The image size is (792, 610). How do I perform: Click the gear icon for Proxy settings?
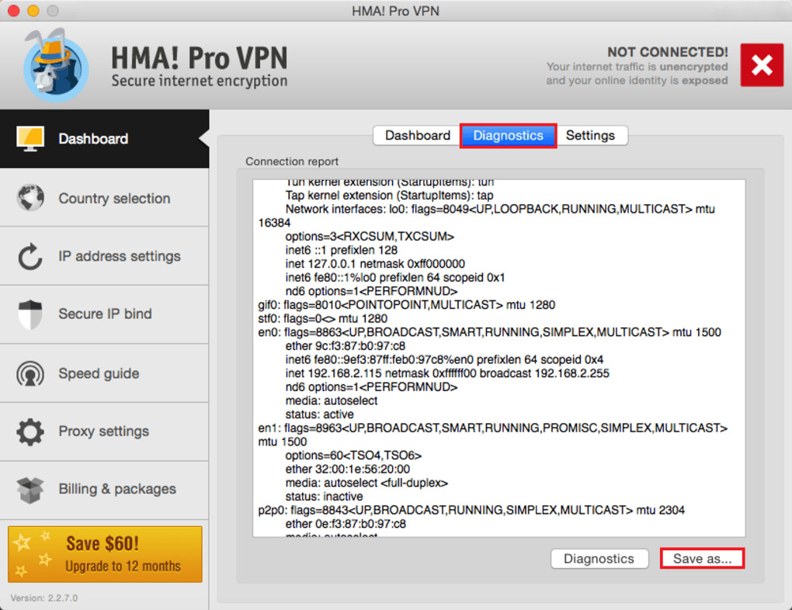point(30,432)
